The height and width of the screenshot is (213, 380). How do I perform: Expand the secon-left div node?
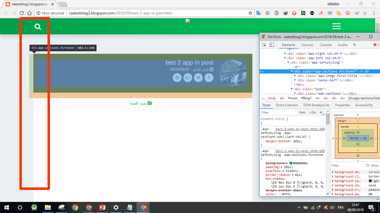(295, 80)
